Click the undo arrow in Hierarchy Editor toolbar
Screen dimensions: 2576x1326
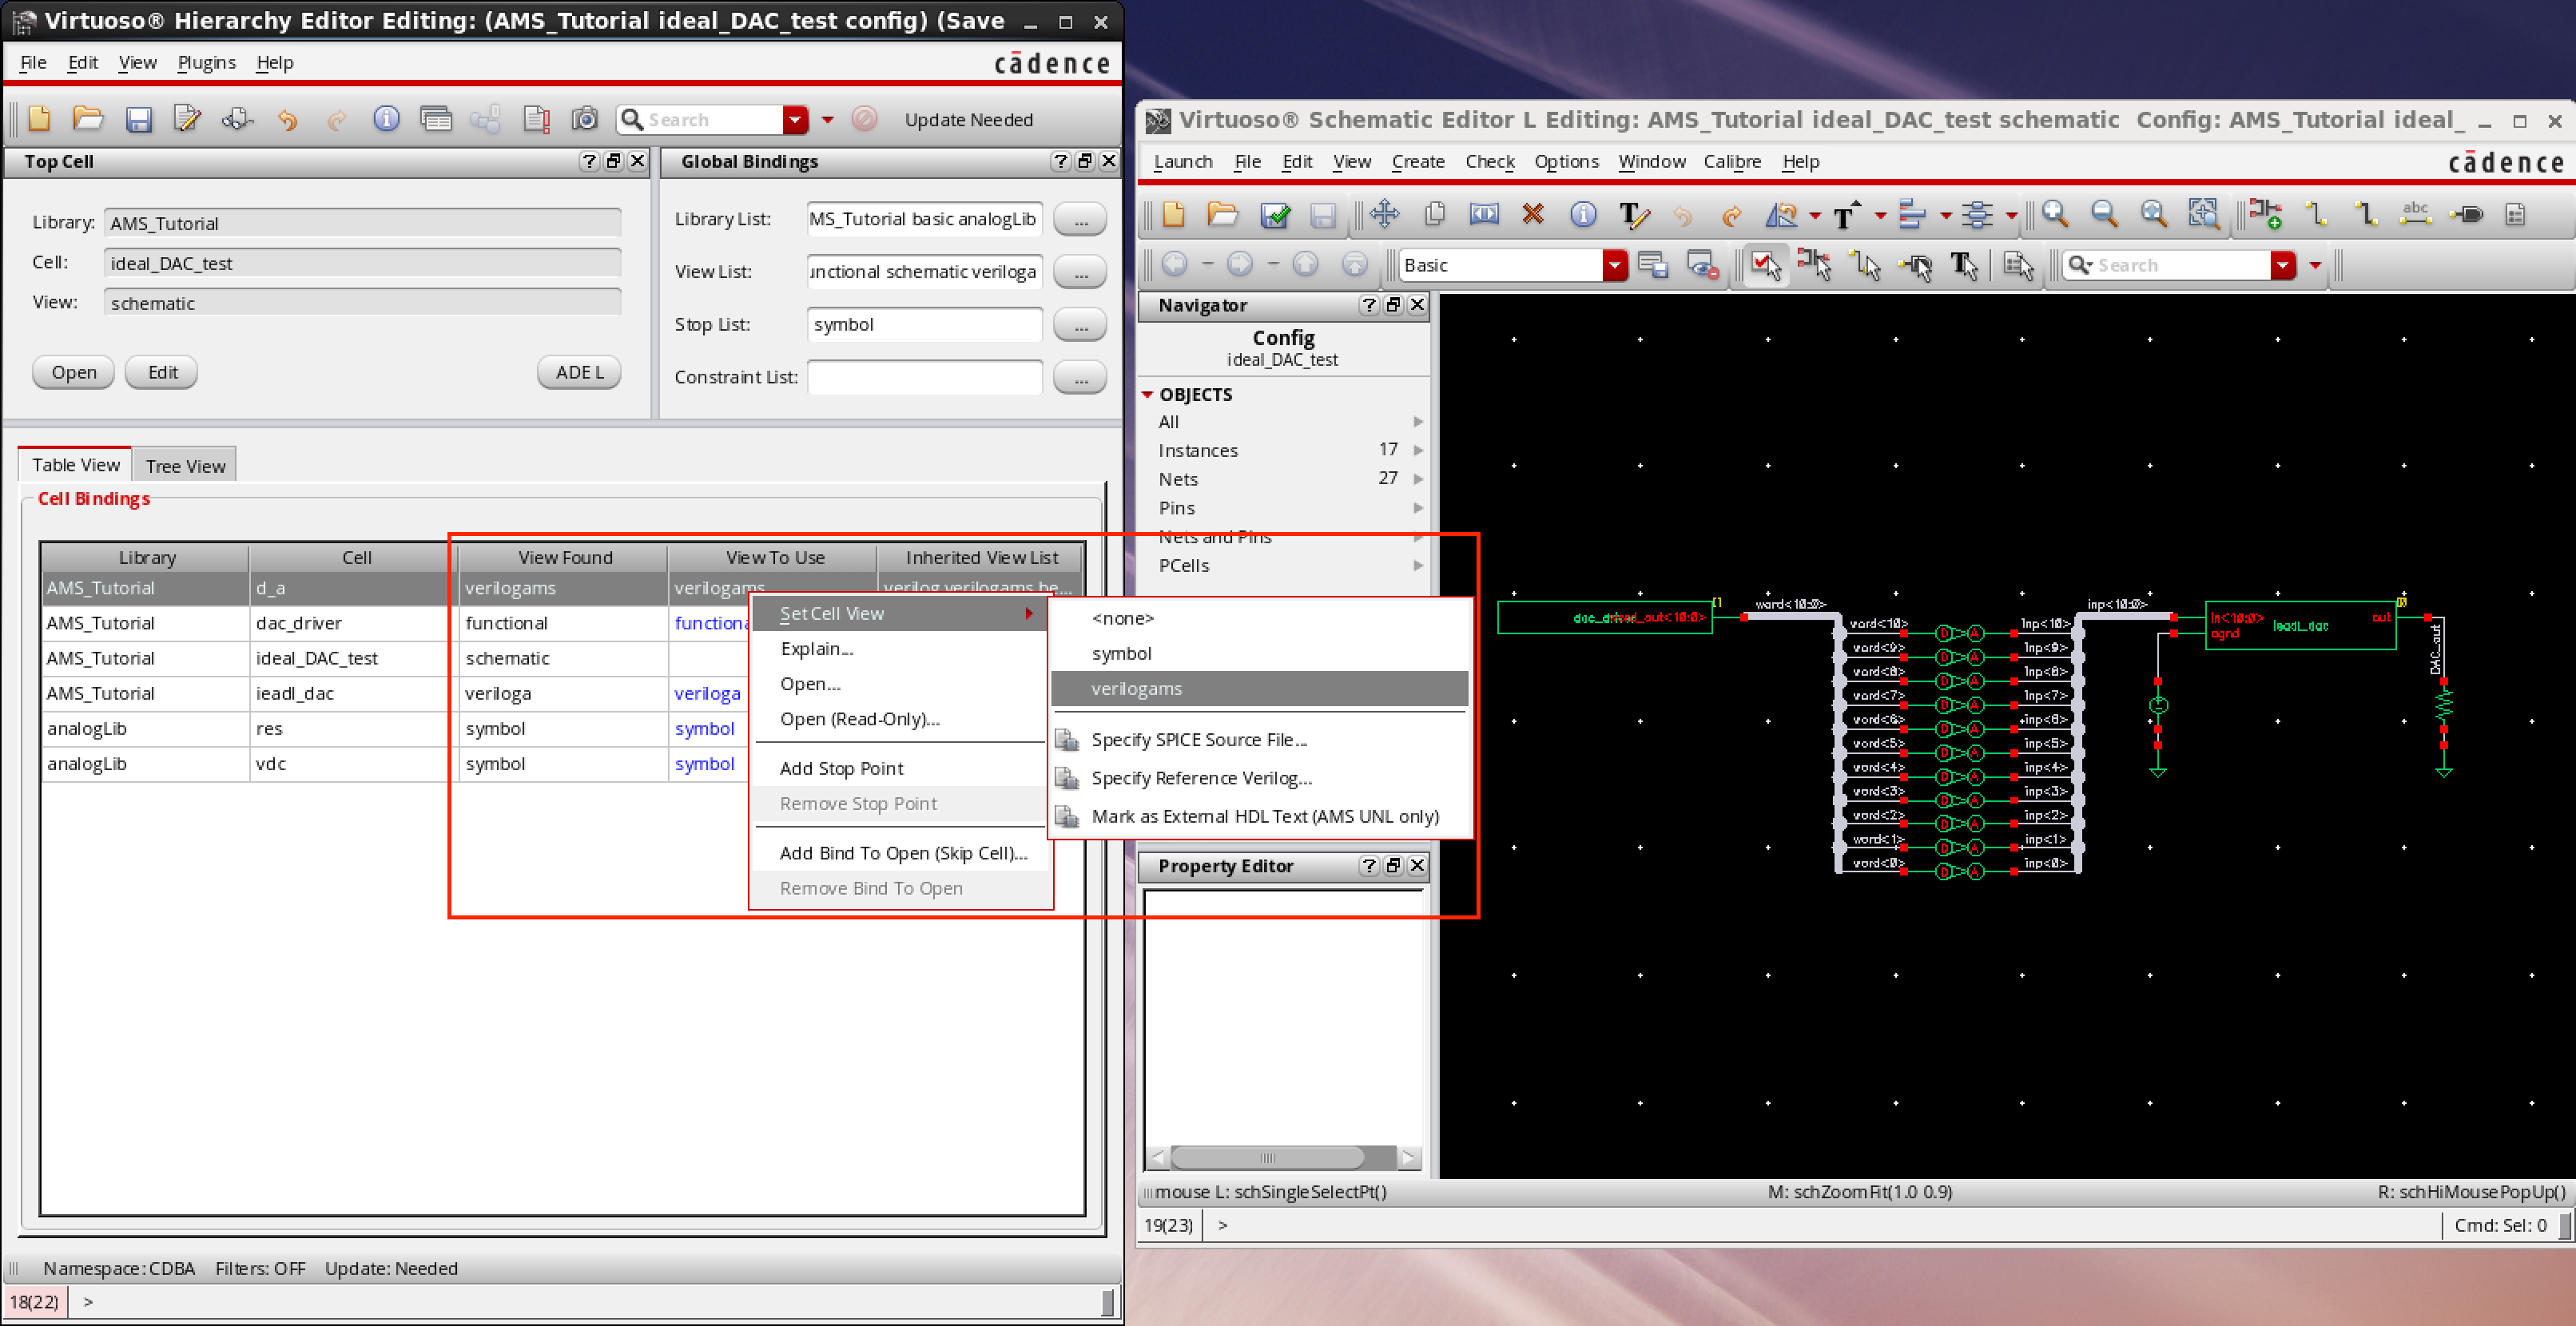click(x=287, y=120)
